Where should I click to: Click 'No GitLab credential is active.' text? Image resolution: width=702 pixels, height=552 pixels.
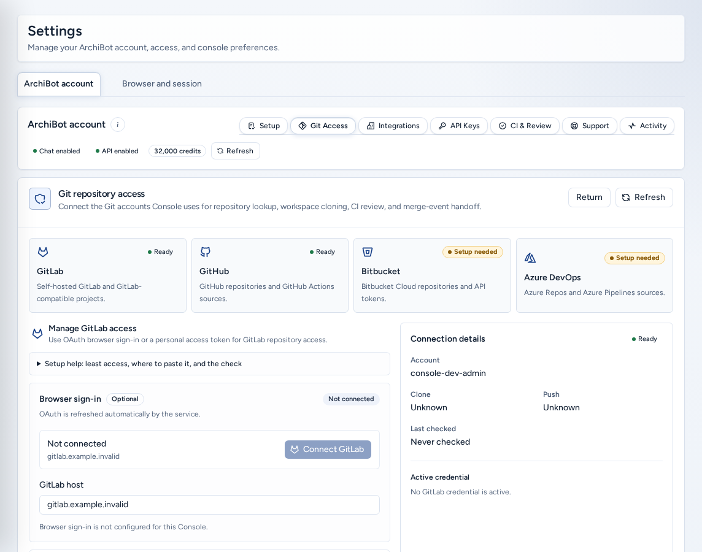tap(461, 492)
